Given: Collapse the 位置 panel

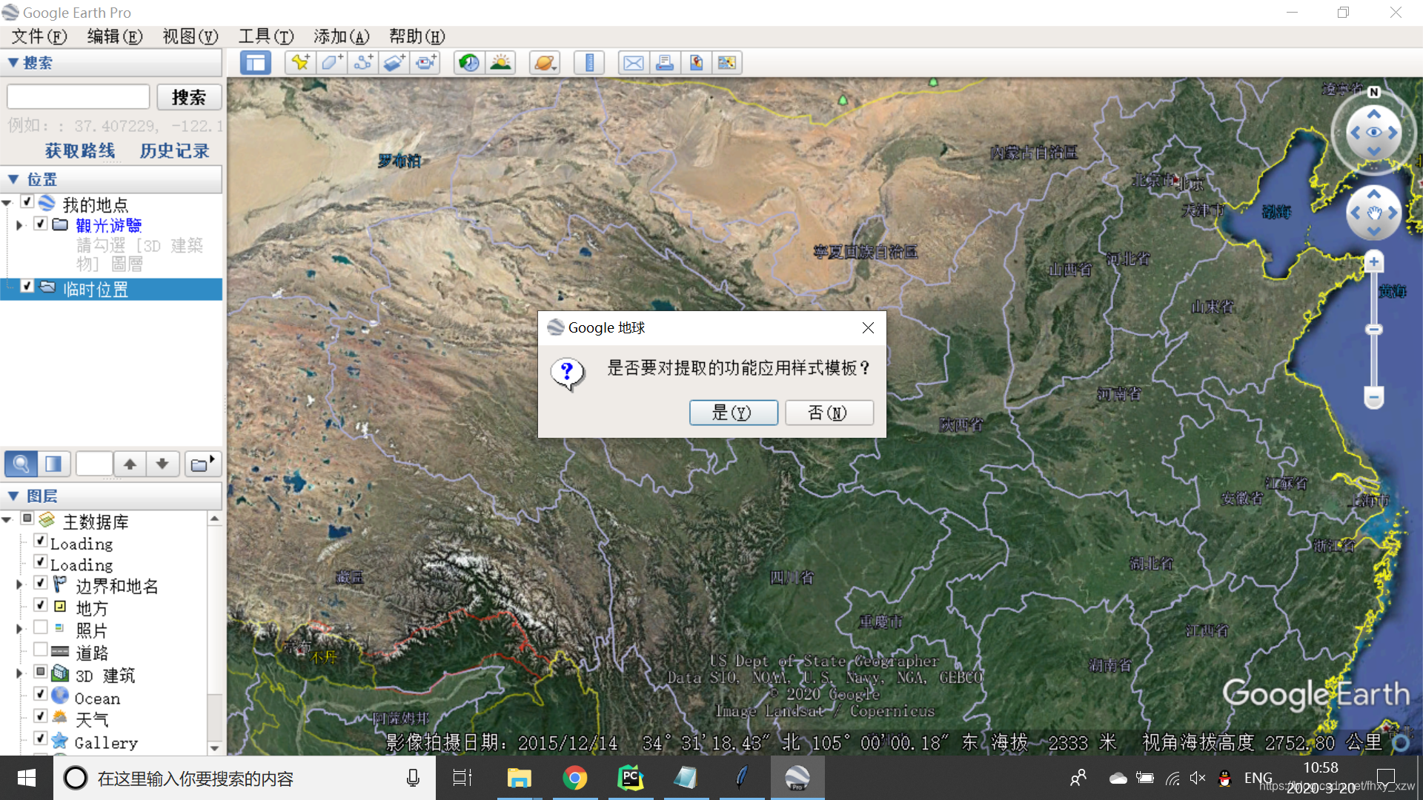Looking at the screenshot, I should click(x=13, y=179).
